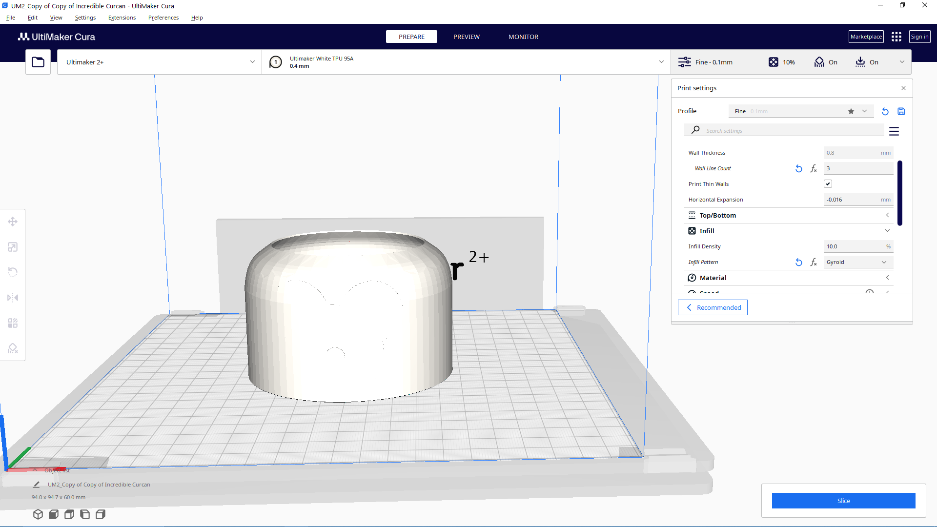Select the Per Model Settings tool

[13, 323]
